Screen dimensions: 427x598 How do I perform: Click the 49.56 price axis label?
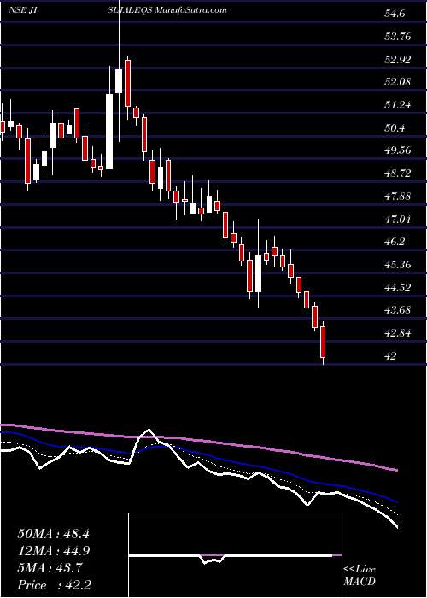click(x=397, y=149)
